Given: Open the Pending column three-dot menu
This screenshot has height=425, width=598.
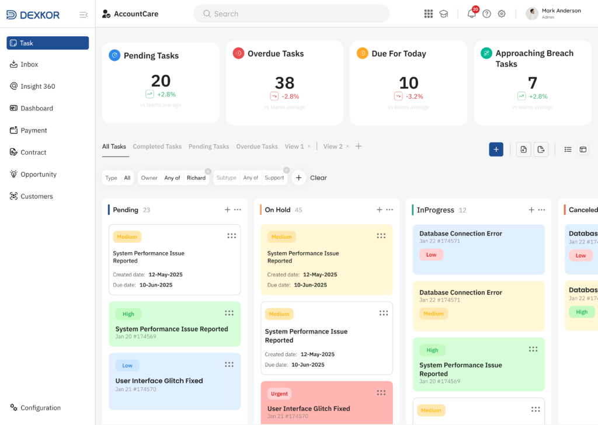Looking at the screenshot, I should [x=238, y=210].
